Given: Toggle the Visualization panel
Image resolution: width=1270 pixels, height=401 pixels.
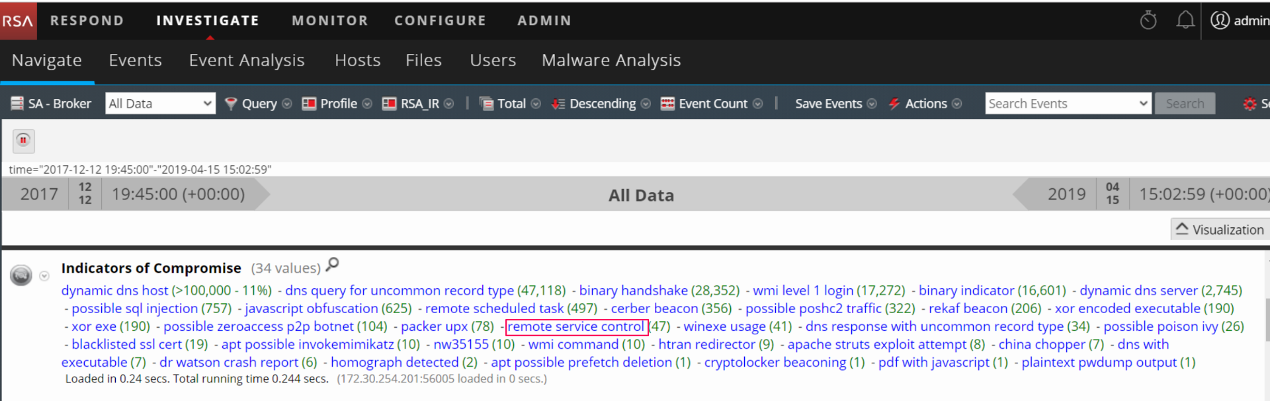Looking at the screenshot, I should tap(1220, 229).
